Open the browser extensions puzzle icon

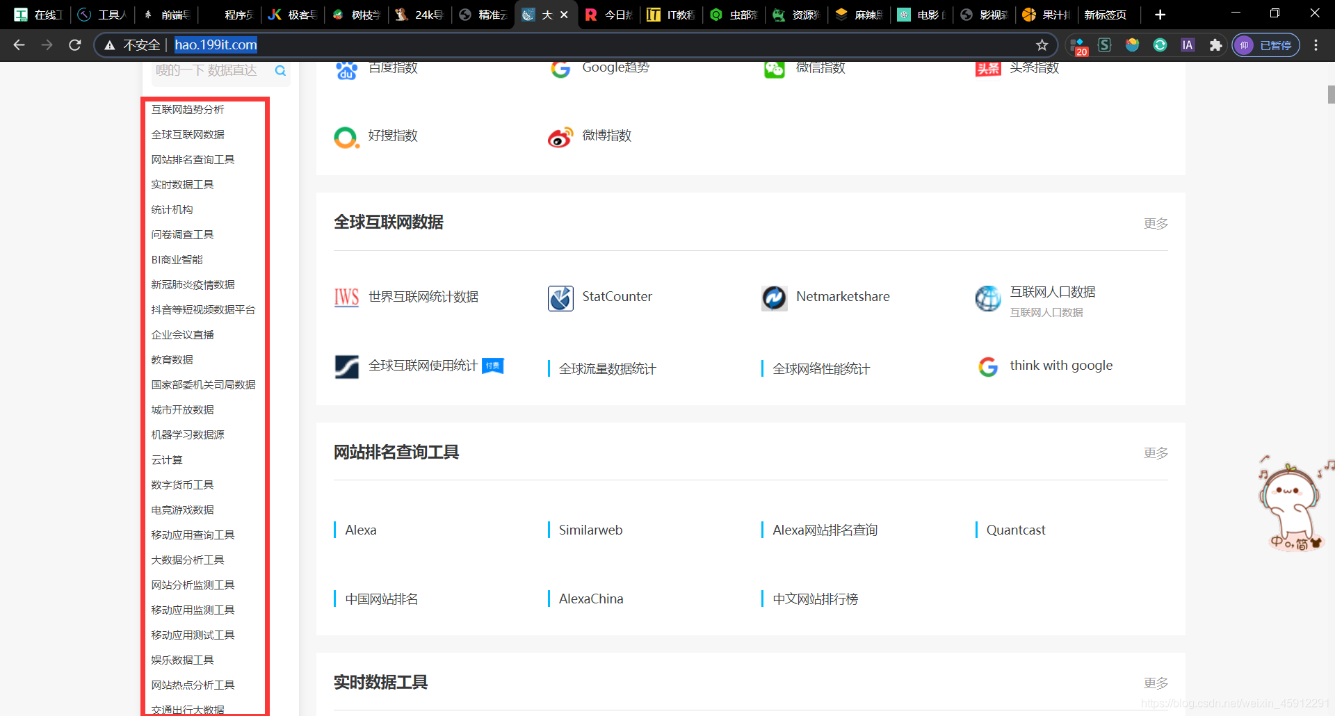1215,45
